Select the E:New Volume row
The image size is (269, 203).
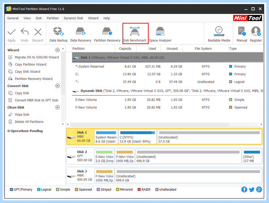[x=167, y=100]
